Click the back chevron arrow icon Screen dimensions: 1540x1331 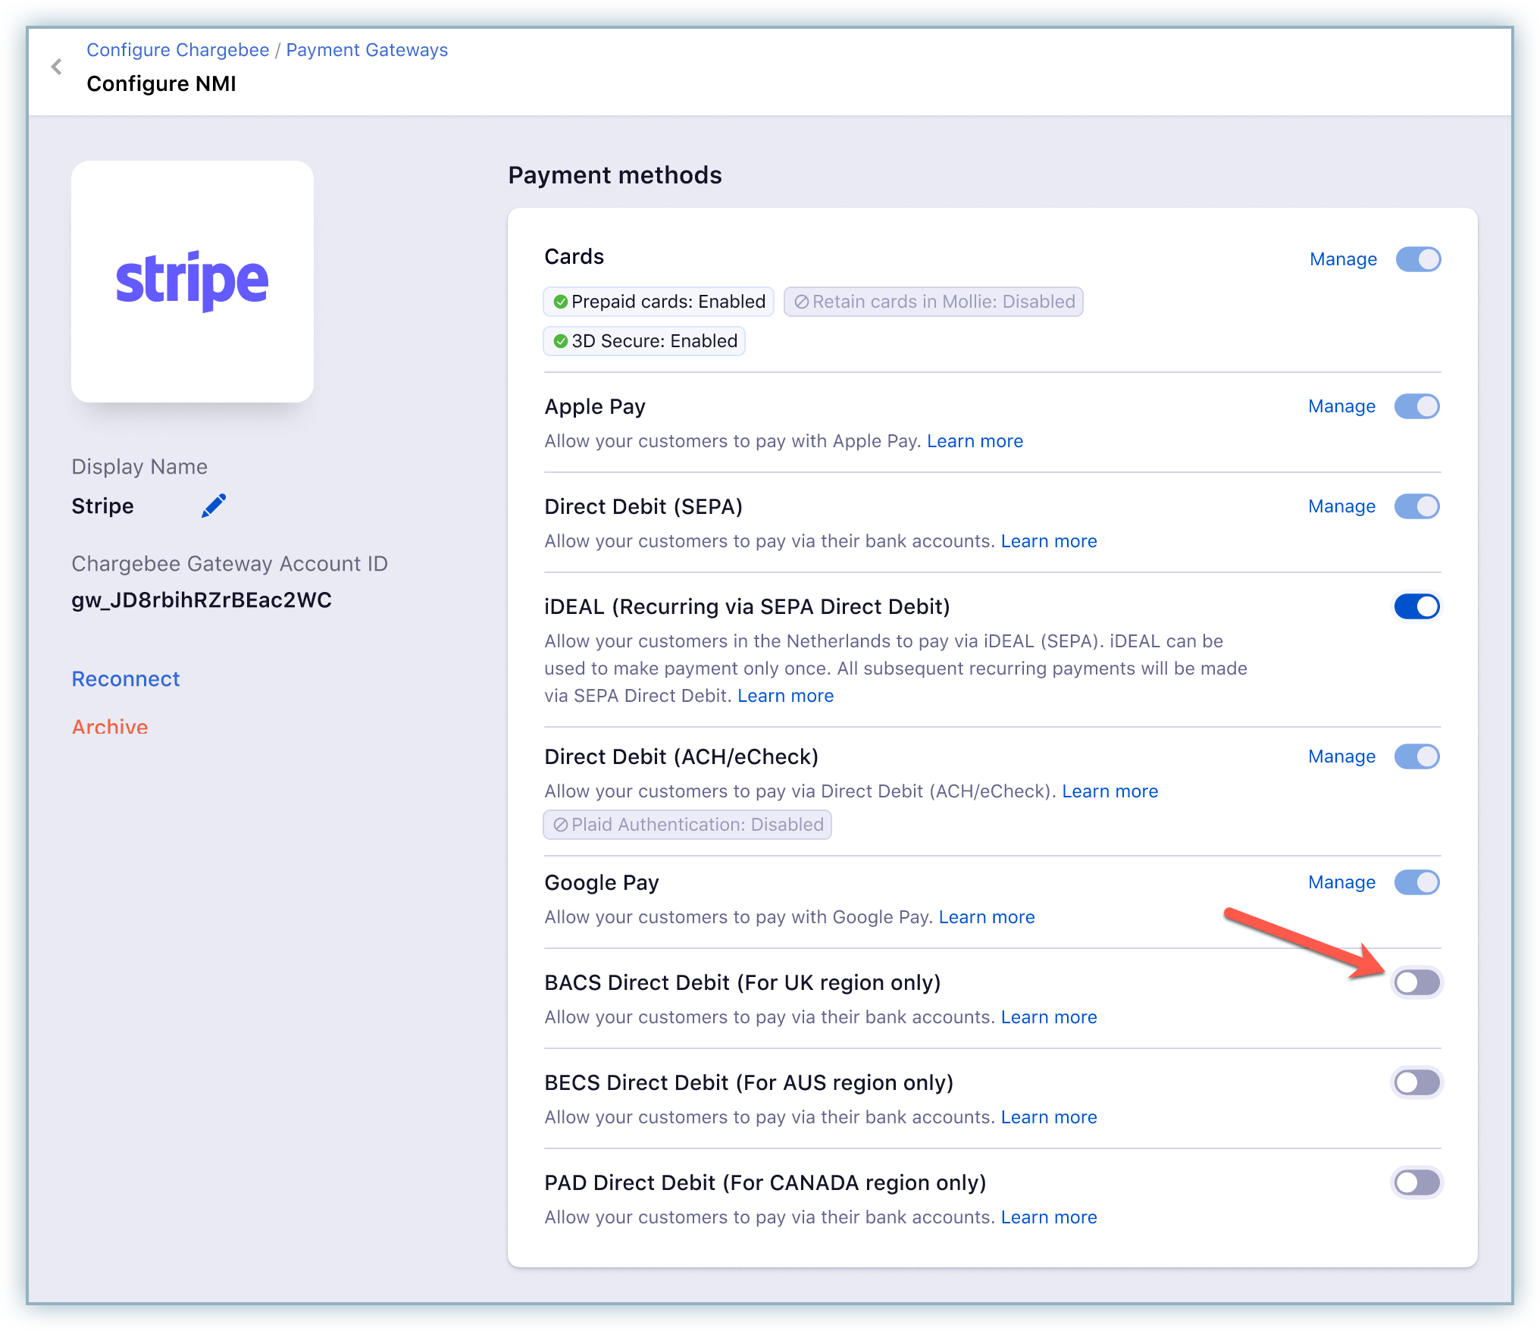[57, 67]
